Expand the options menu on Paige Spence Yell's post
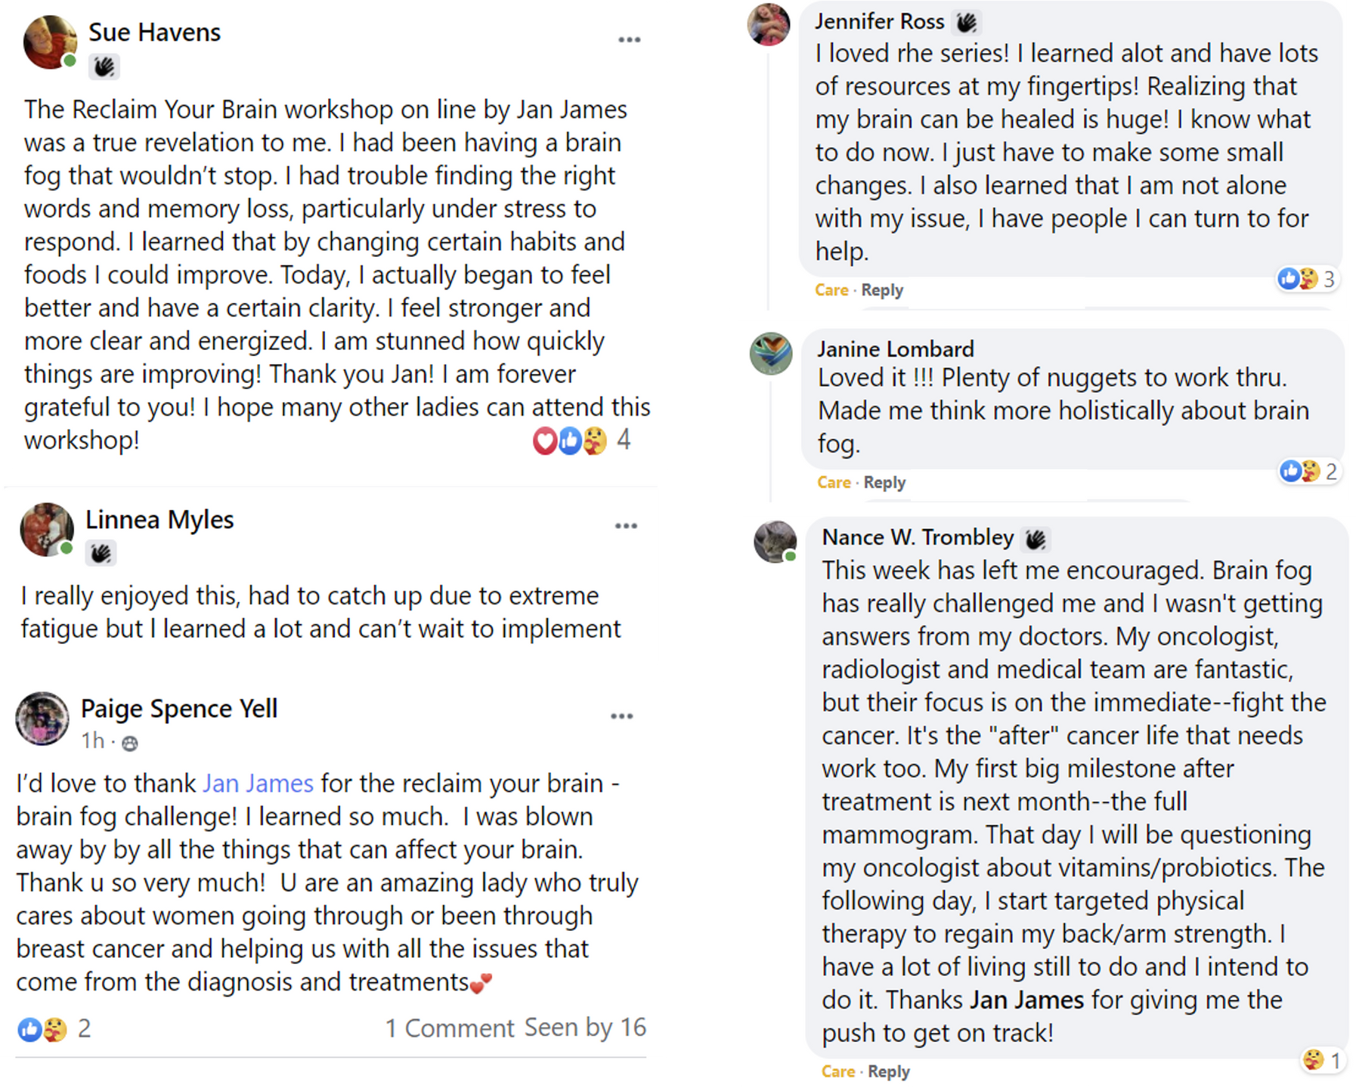The image size is (1356, 1088). [x=621, y=716]
